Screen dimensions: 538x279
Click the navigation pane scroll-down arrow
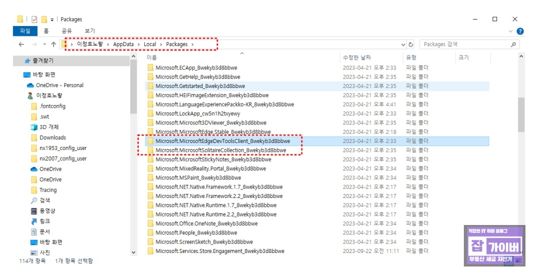(133, 252)
